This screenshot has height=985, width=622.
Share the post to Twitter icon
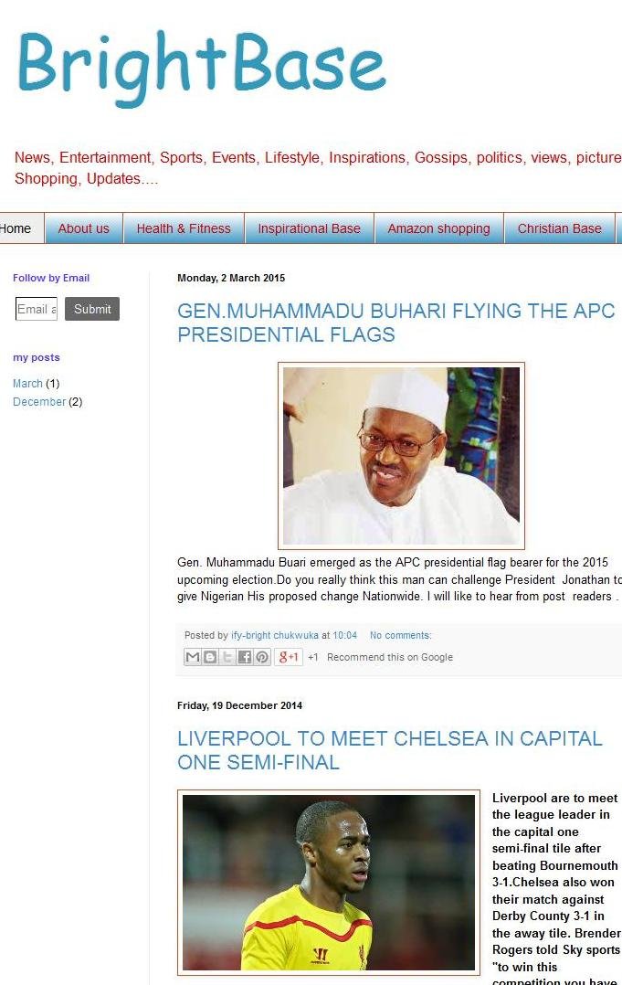click(227, 657)
